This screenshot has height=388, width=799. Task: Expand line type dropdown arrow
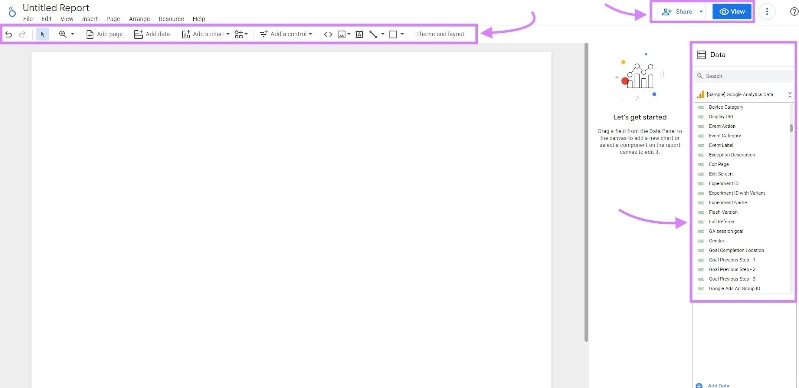pos(383,34)
